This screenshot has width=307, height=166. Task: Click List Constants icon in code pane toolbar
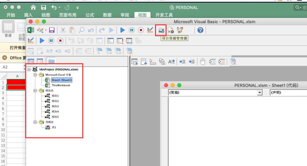click(x=144, y=62)
